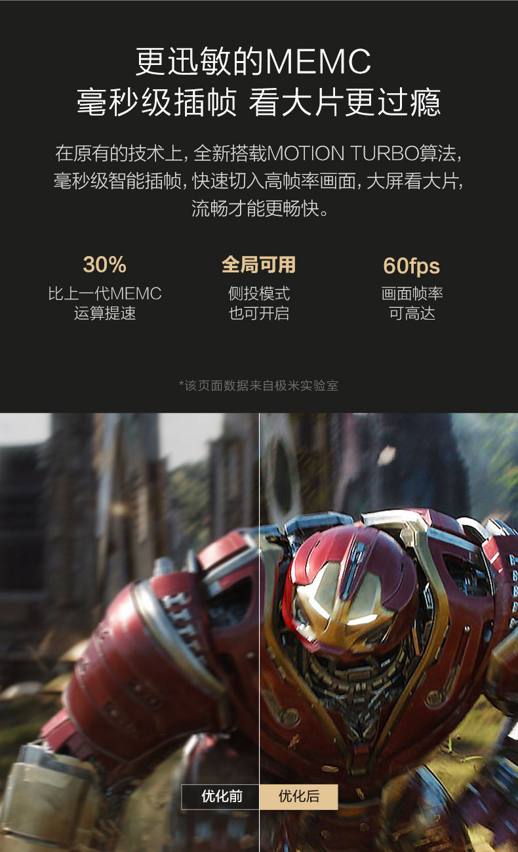Click the 画面帧率可高达 caption
518x852 pixels.
412,303
